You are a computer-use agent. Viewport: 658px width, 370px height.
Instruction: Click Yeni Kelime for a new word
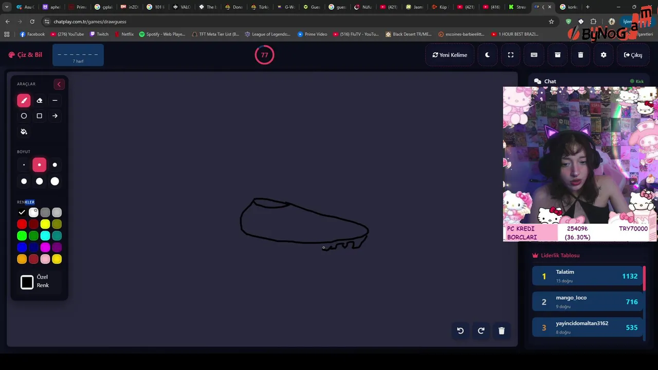(x=450, y=55)
